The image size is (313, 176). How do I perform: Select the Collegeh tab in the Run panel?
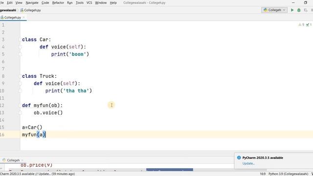tap(13, 160)
